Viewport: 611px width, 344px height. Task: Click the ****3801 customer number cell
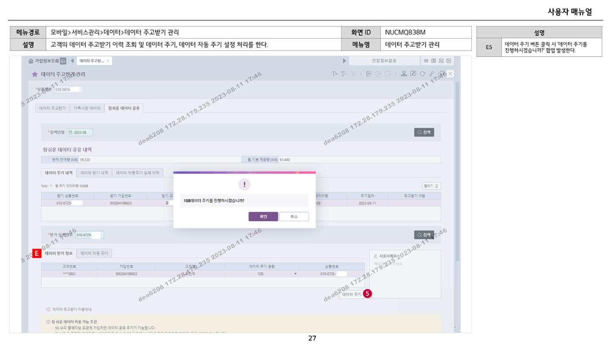pyautogui.click(x=69, y=274)
